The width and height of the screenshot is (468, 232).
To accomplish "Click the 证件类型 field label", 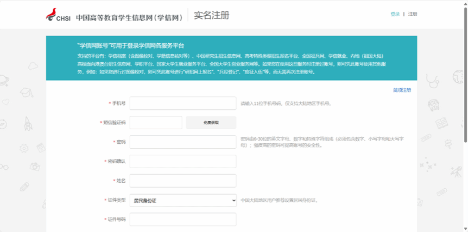I will click(x=116, y=200).
